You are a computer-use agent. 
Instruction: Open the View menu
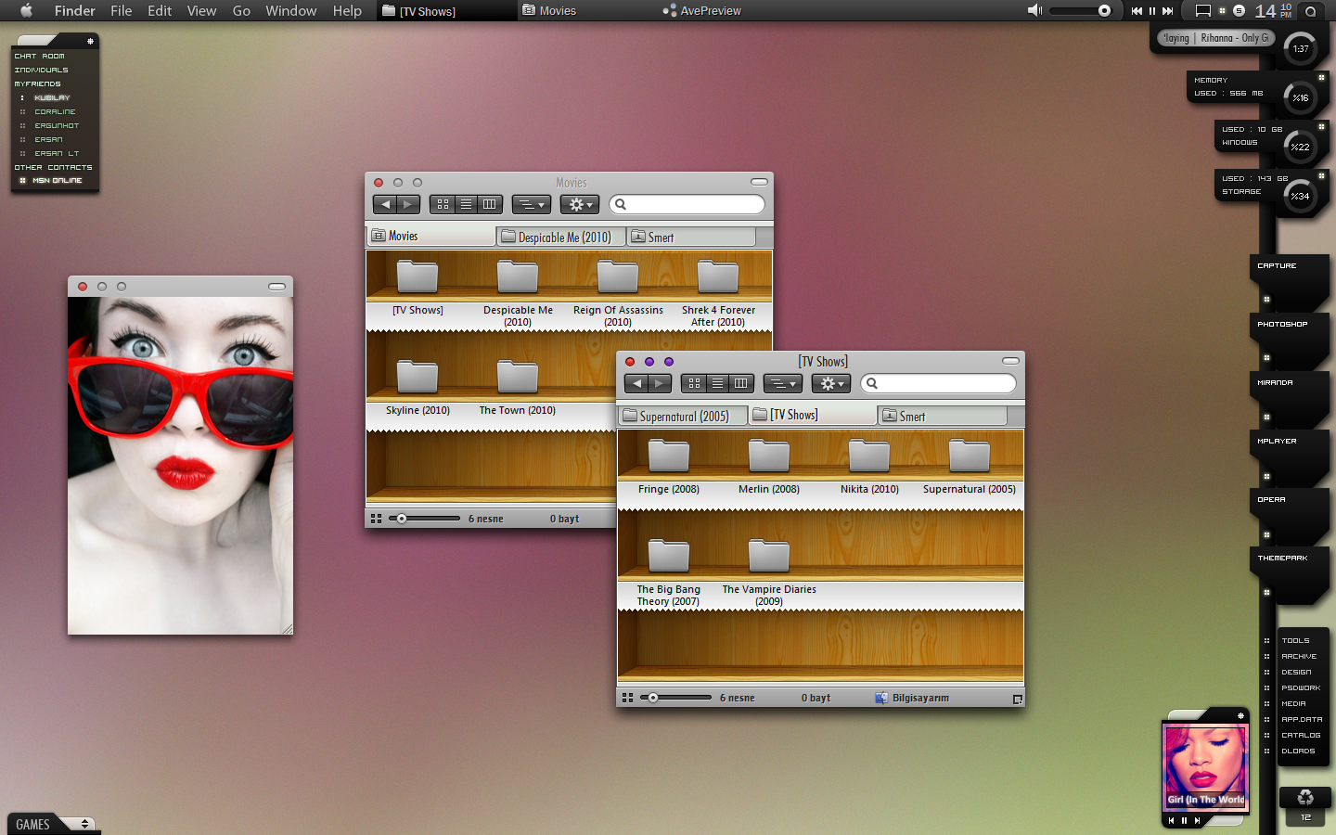point(201,11)
